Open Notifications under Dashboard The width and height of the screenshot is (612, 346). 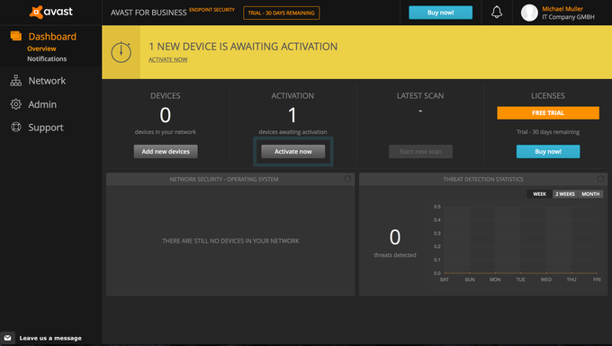(x=47, y=58)
